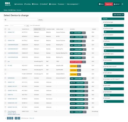Viewport: 128px width, 122px height.
Task: Open the By Record type filter dropdown
Action: (x=114, y=32)
